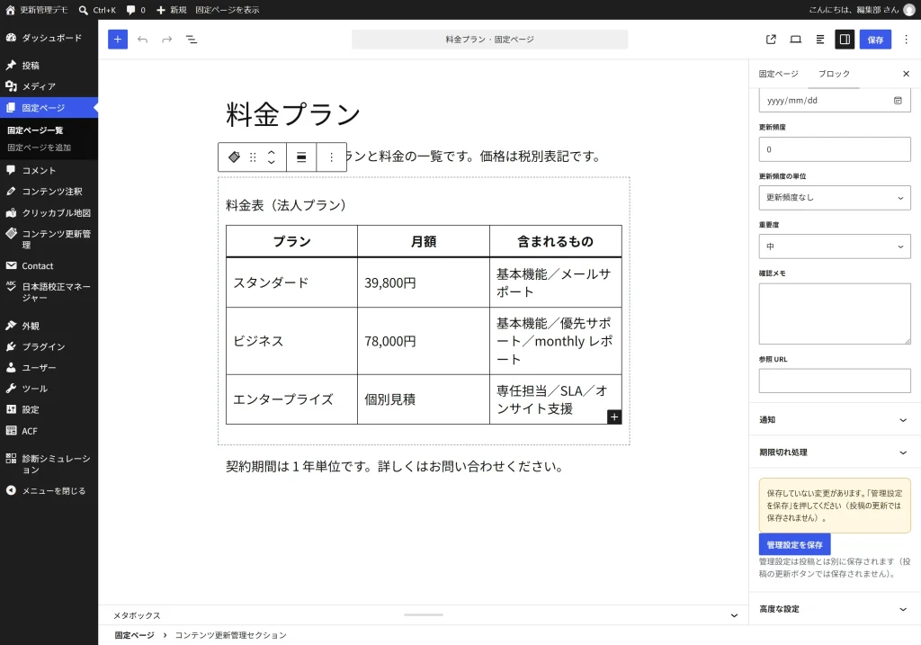Click 管理設定を保存 button
This screenshot has width=921, height=645.
[794, 544]
